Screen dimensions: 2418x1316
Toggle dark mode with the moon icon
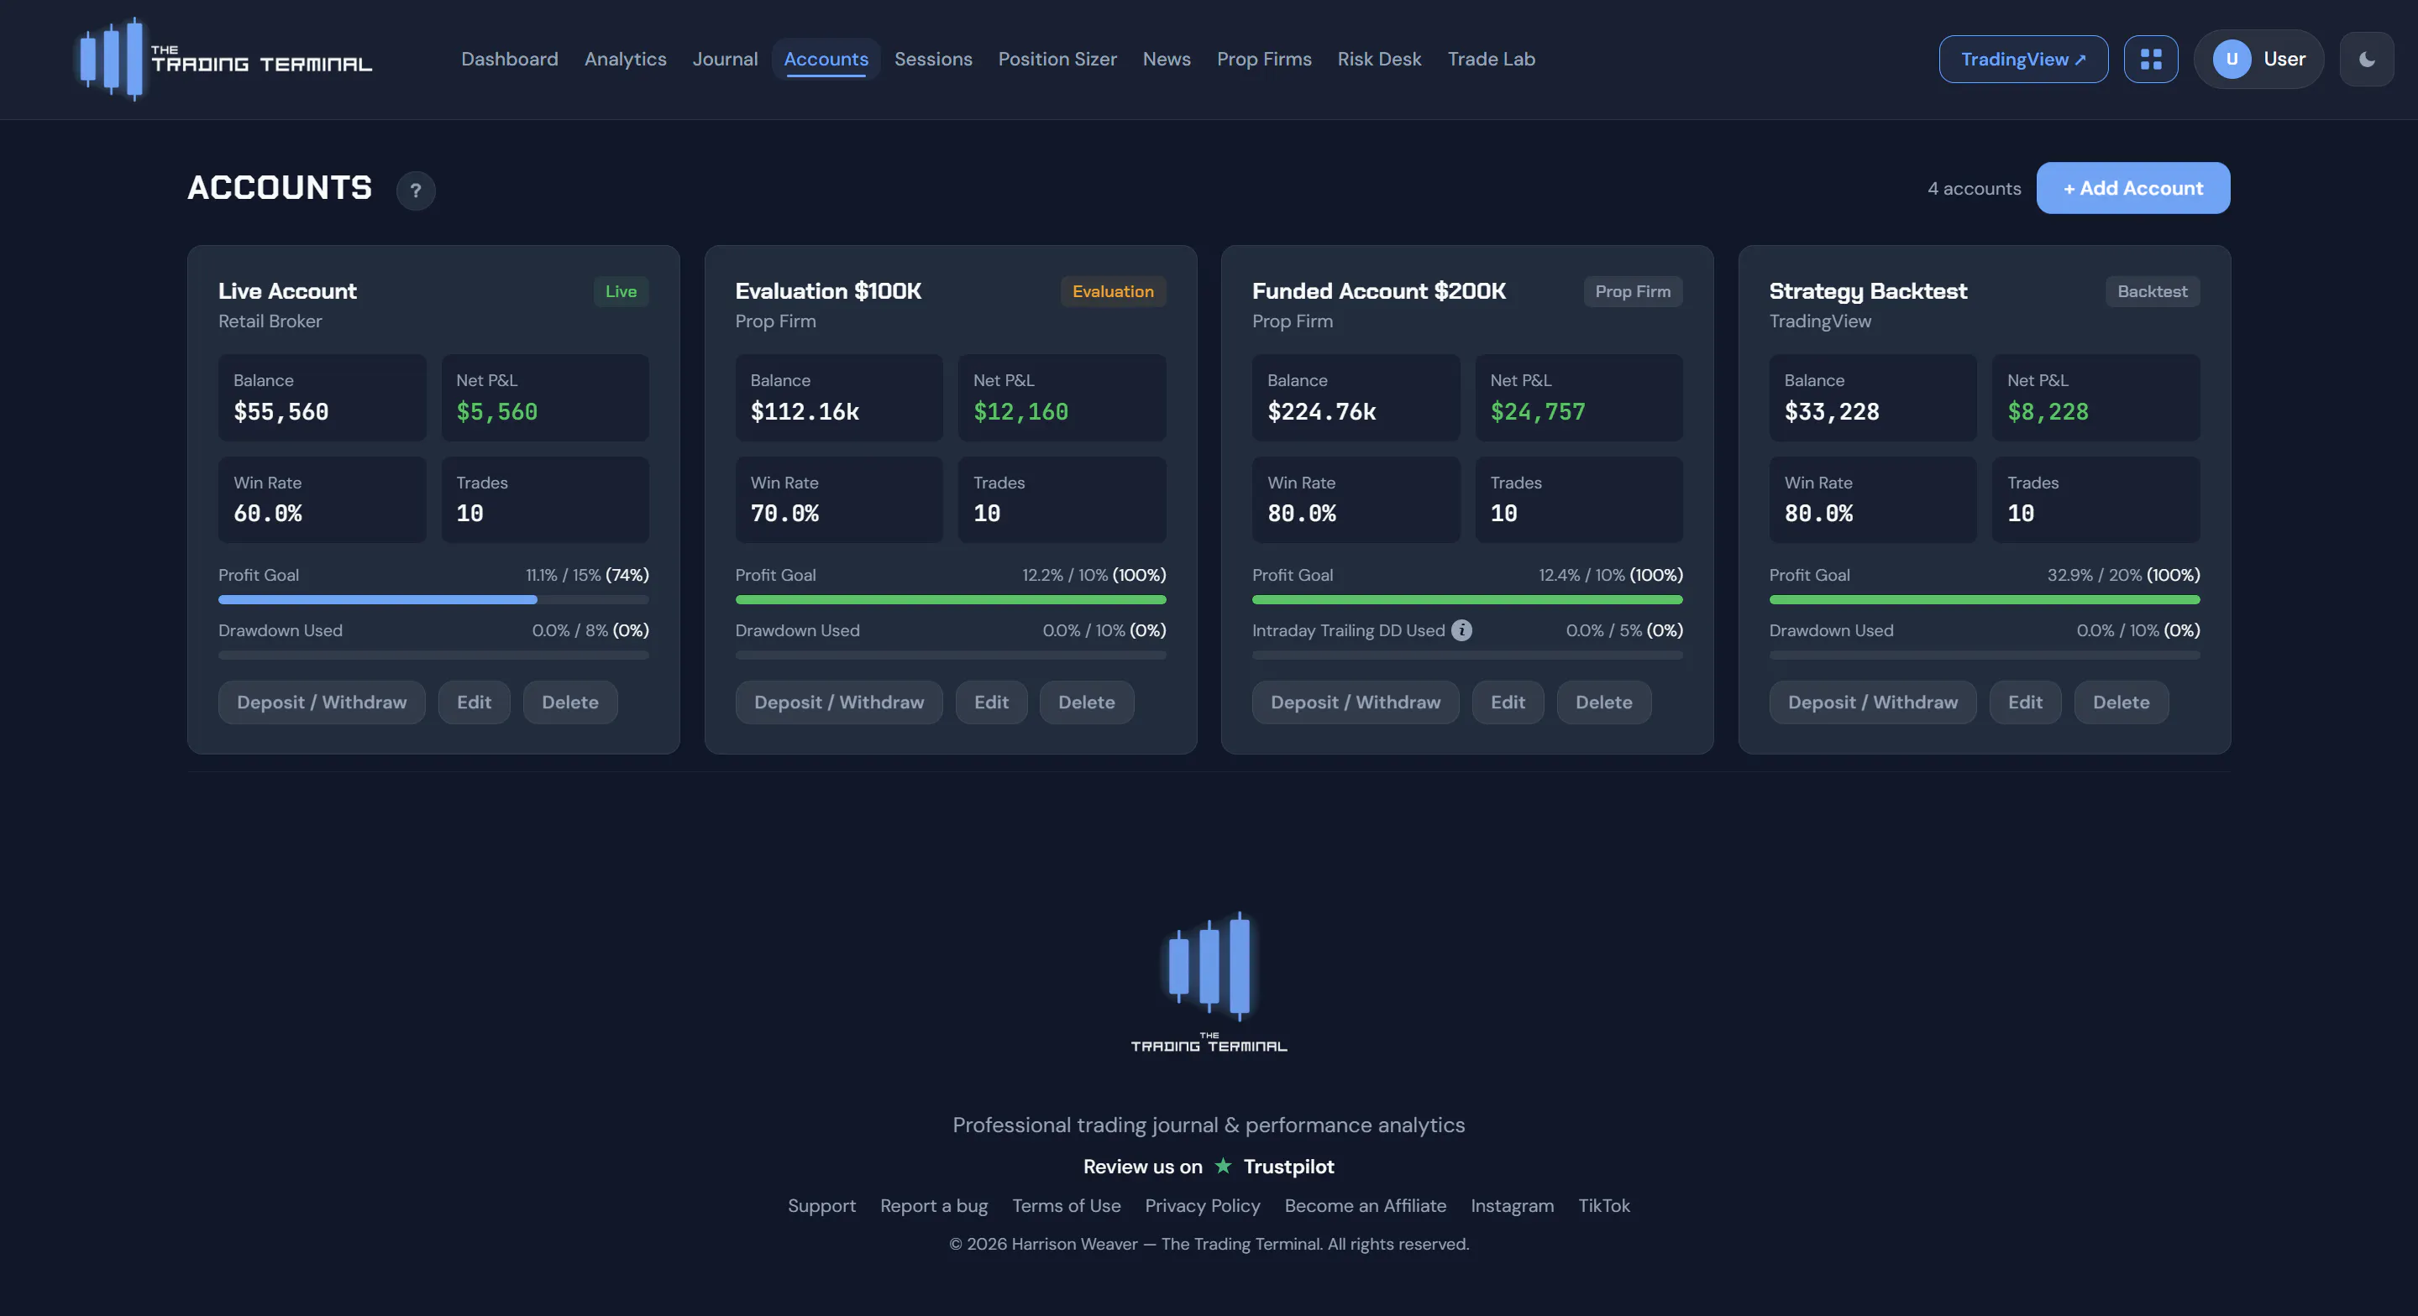pyautogui.click(x=2367, y=59)
